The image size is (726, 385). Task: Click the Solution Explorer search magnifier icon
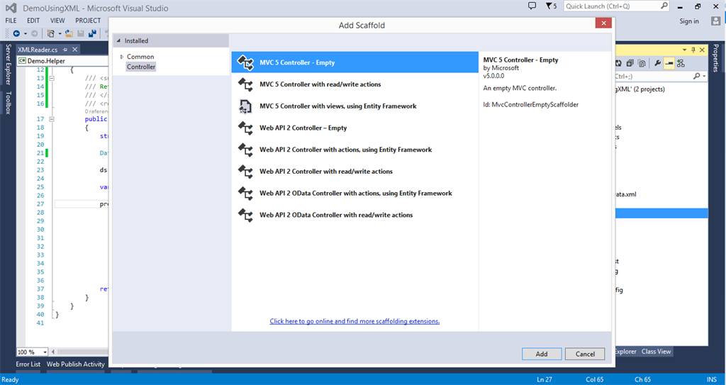click(696, 77)
